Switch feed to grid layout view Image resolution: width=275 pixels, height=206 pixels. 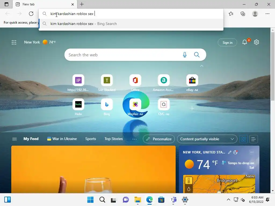click(x=244, y=139)
